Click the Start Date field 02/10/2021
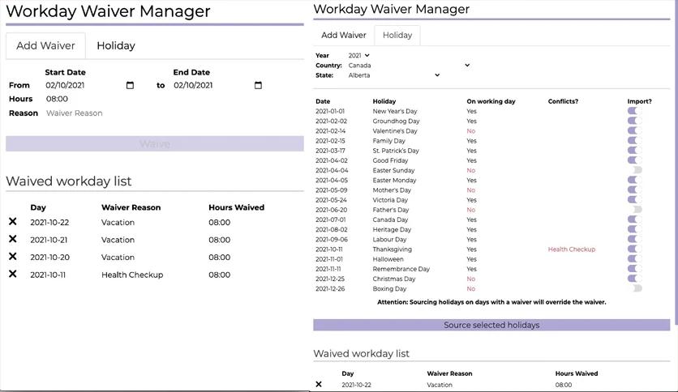This screenshot has width=678, height=392. point(90,86)
